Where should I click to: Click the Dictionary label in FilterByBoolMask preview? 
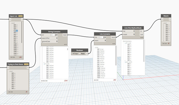coord(127,41)
